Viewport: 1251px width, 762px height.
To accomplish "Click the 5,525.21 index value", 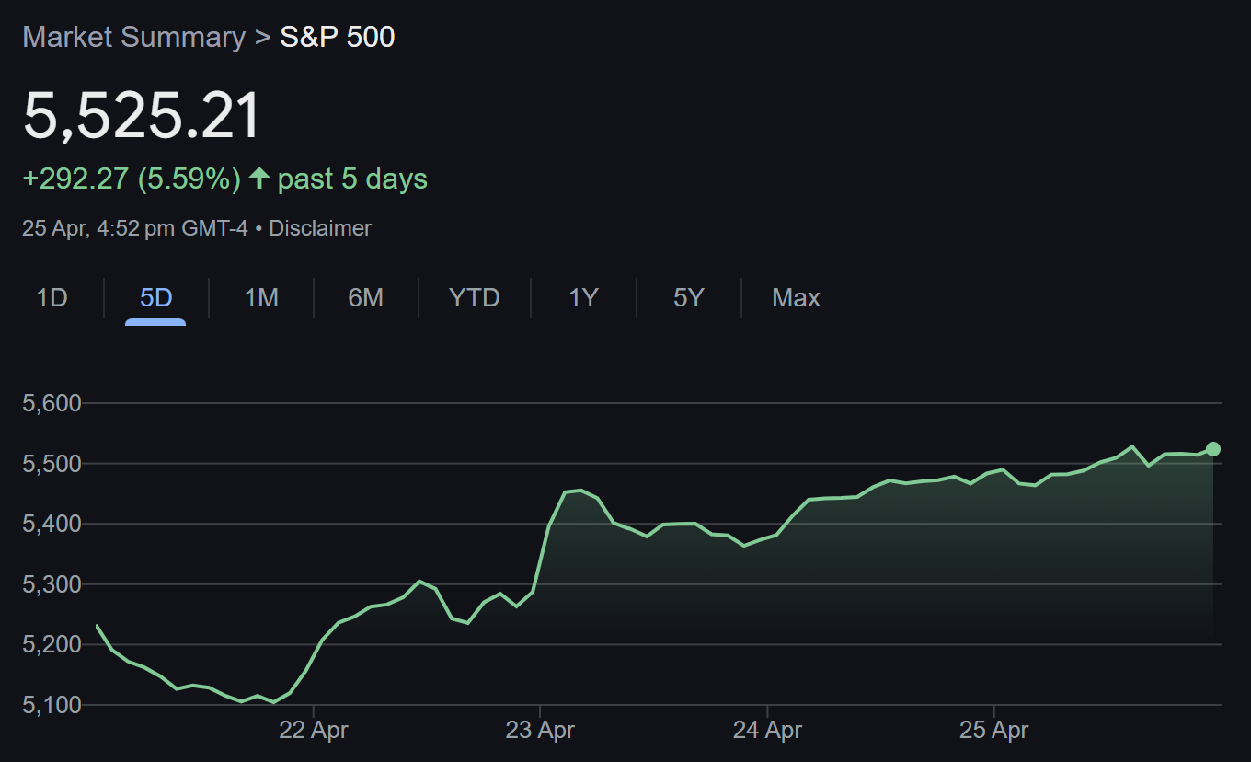I will coord(143,116).
